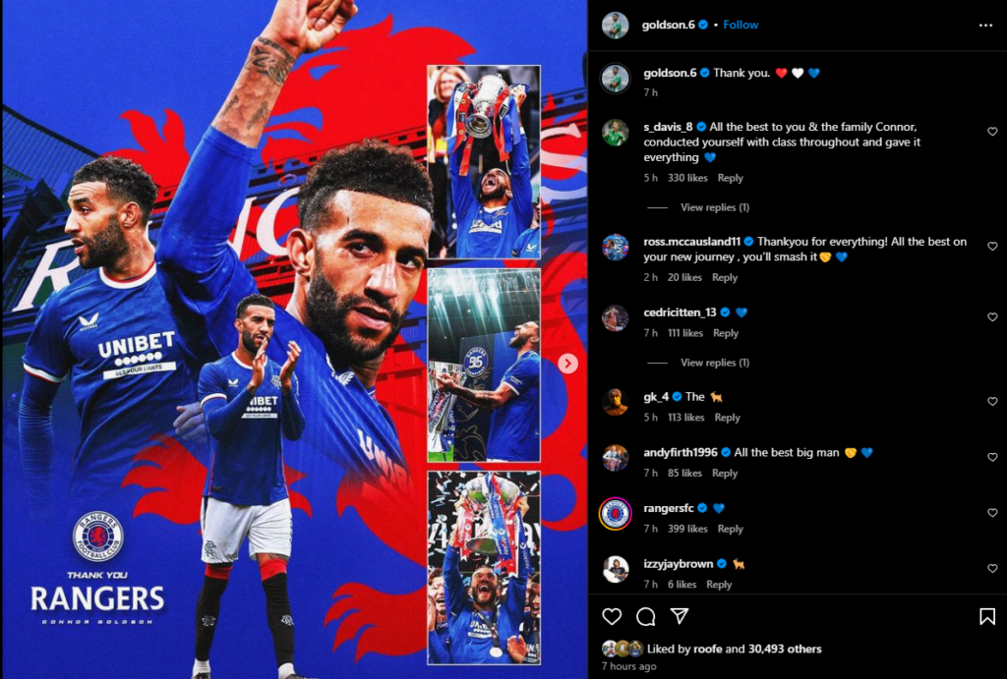This screenshot has width=1007, height=679.
Task: Open roofe's profile from likes line
Action: point(708,649)
